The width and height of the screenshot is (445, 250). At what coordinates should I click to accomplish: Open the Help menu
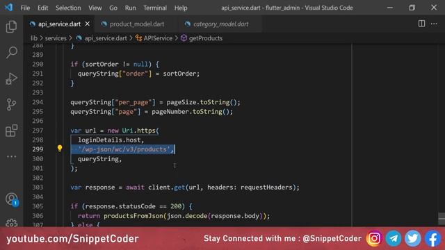click(x=181, y=8)
